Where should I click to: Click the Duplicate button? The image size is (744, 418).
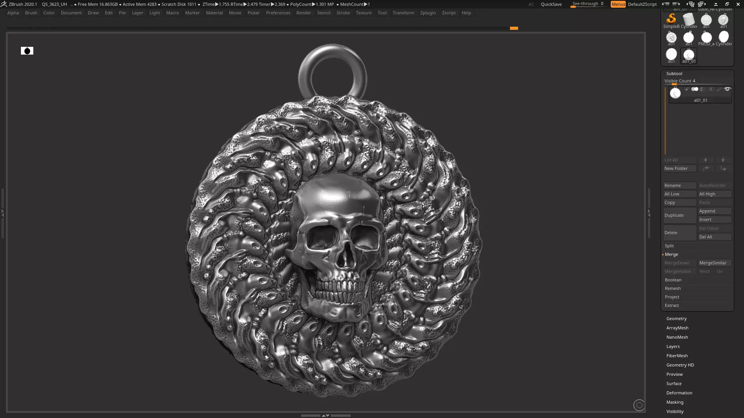[680, 215]
